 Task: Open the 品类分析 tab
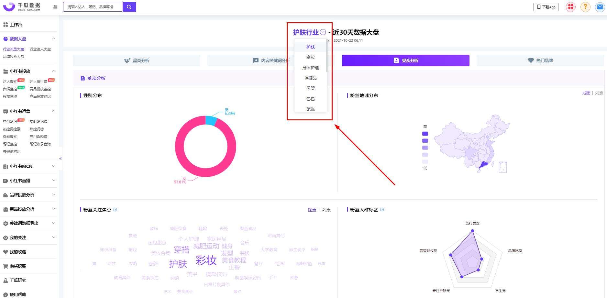click(137, 61)
